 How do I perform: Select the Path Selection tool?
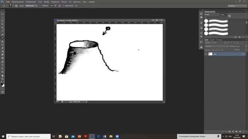pyautogui.click(x=2, y=69)
